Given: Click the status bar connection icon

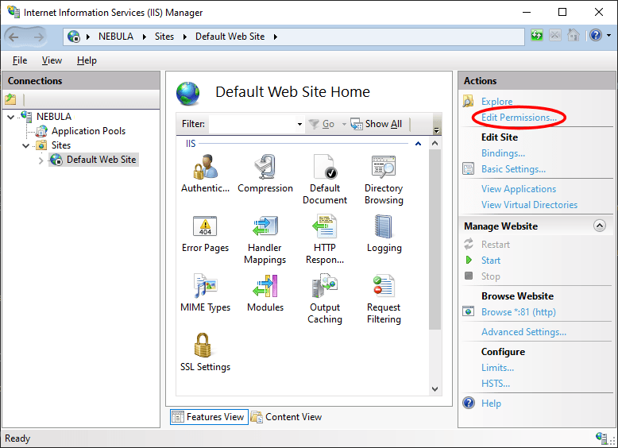Looking at the screenshot, I should tap(602, 438).
